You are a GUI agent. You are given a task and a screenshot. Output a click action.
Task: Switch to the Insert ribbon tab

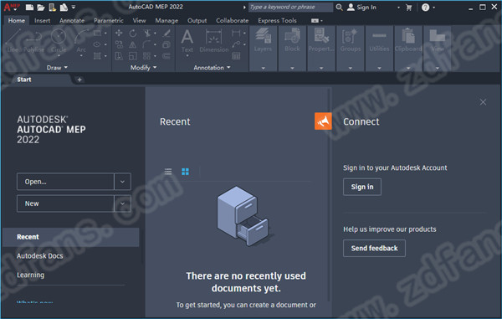pos(43,20)
